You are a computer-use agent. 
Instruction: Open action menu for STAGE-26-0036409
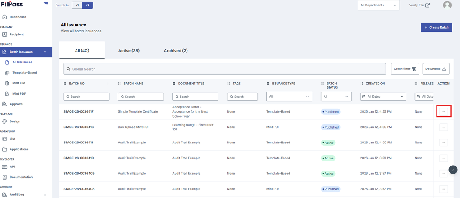[444, 174]
